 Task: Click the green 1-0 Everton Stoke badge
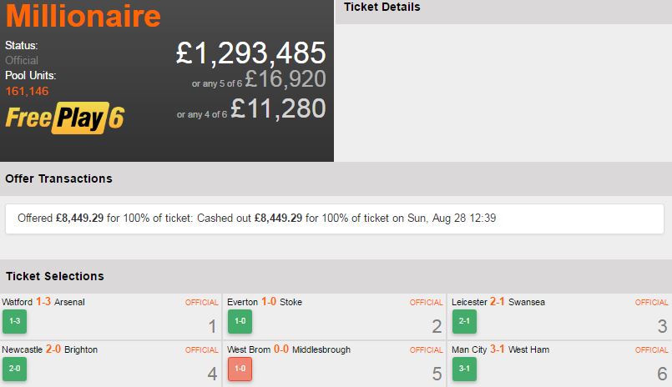pos(240,321)
